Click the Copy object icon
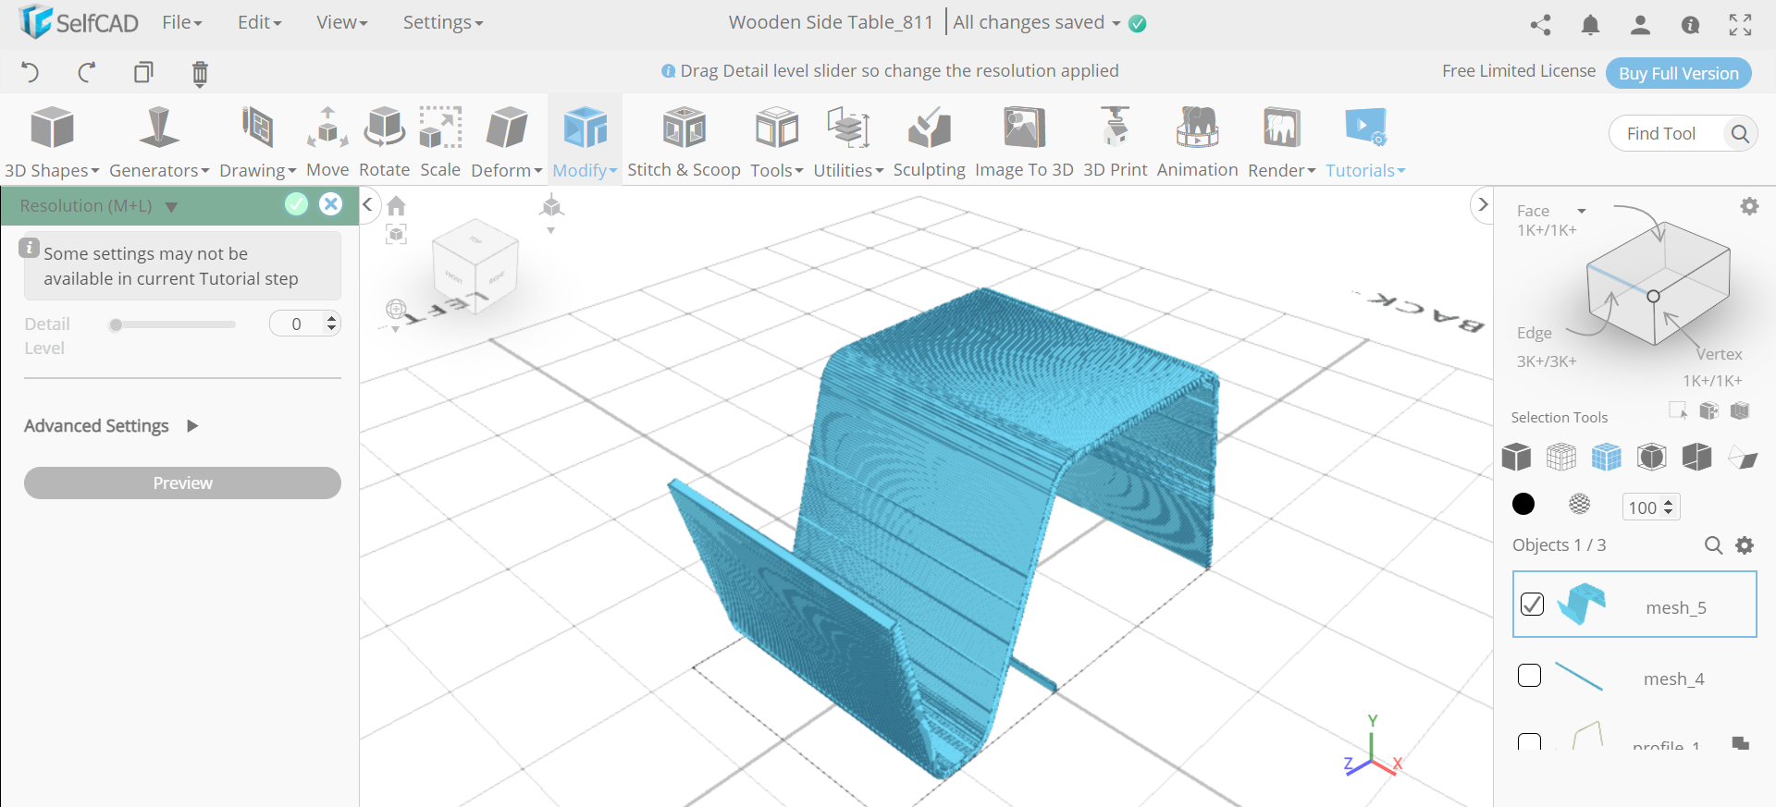This screenshot has width=1776, height=807. click(143, 72)
